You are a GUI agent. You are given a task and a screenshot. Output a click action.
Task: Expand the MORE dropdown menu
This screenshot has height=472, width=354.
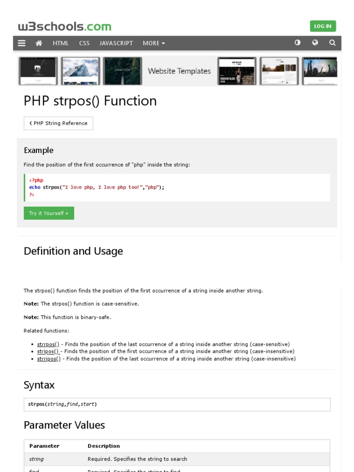click(153, 43)
